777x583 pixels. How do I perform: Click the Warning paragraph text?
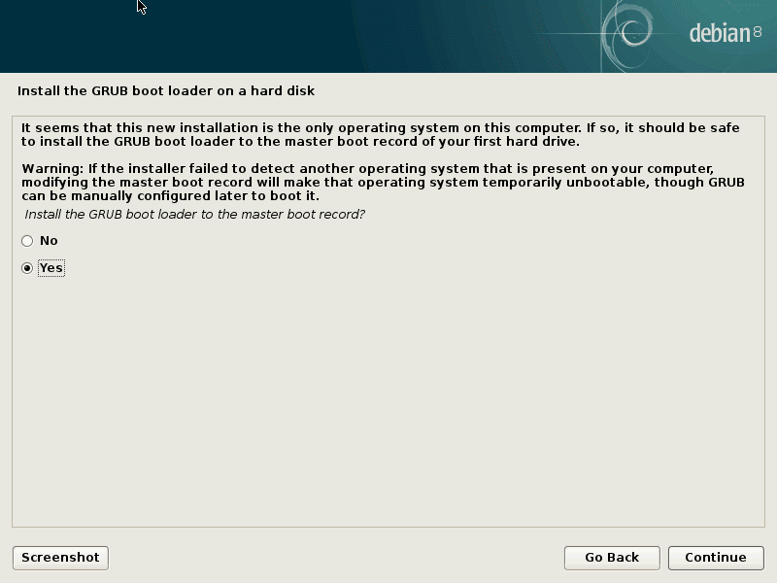383,183
